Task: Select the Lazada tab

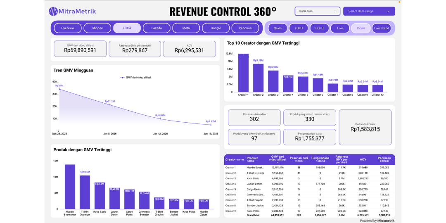Action: [x=157, y=28]
